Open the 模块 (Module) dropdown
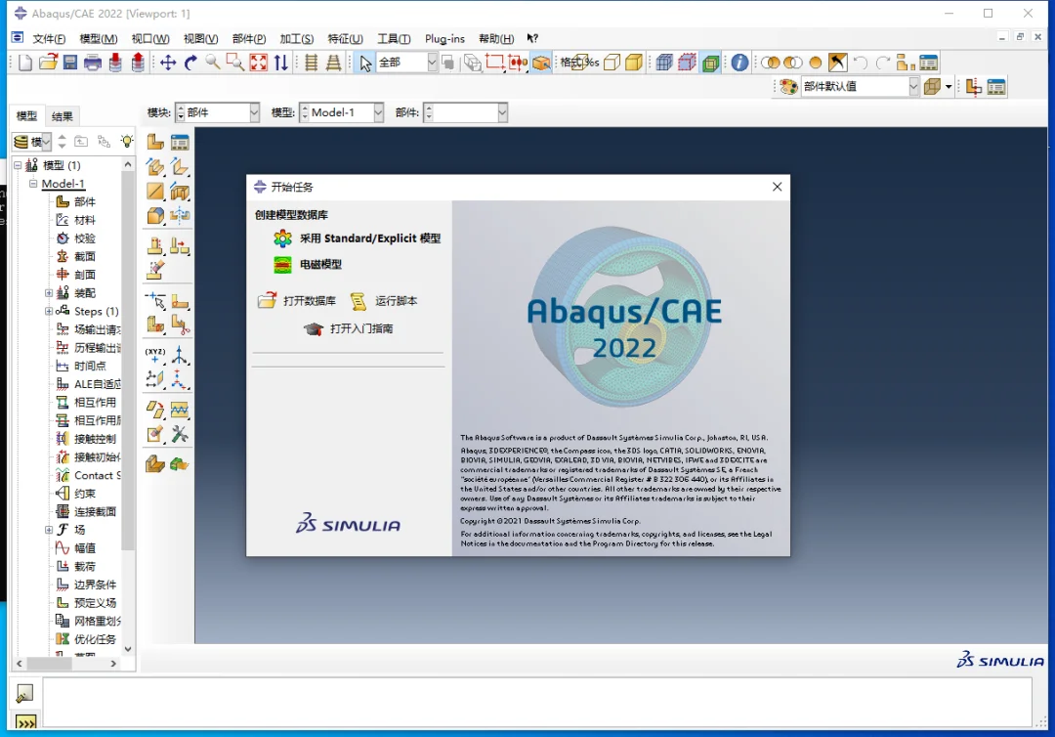1055x737 pixels. point(217,112)
